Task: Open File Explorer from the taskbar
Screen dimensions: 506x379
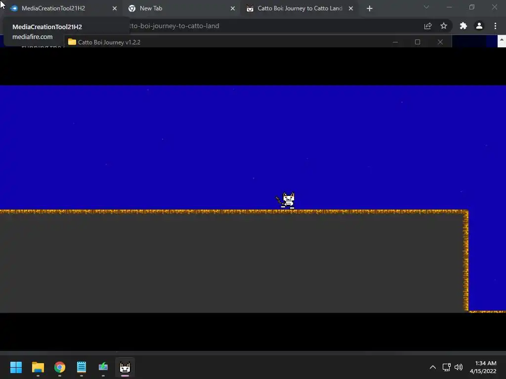Action: (x=38, y=367)
